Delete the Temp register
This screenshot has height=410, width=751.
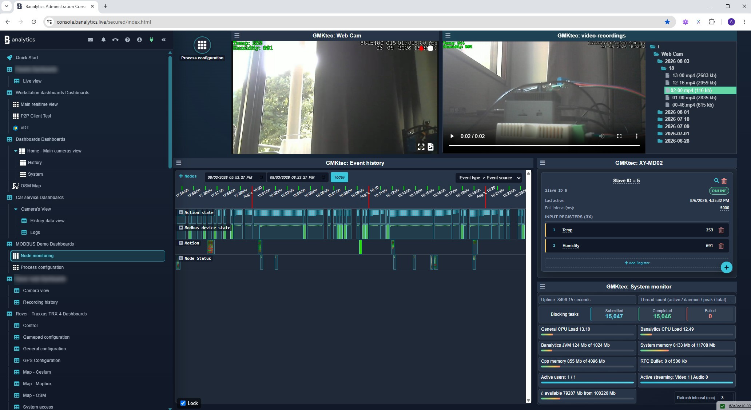click(x=721, y=230)
